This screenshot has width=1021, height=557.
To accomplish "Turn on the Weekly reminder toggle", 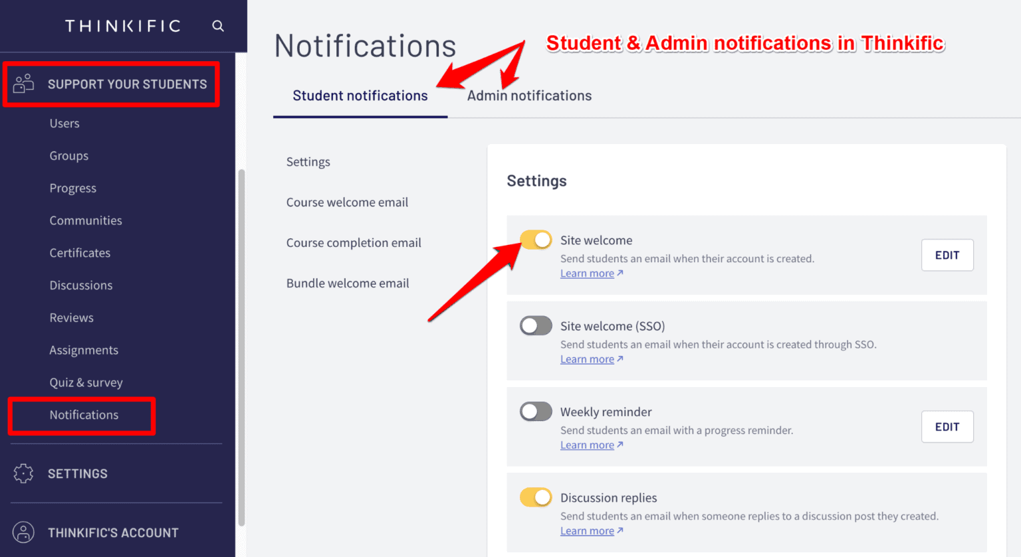I will (x=536, y=412).
